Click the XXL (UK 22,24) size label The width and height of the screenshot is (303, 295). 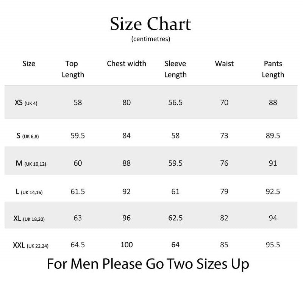[x=31, y=246]
